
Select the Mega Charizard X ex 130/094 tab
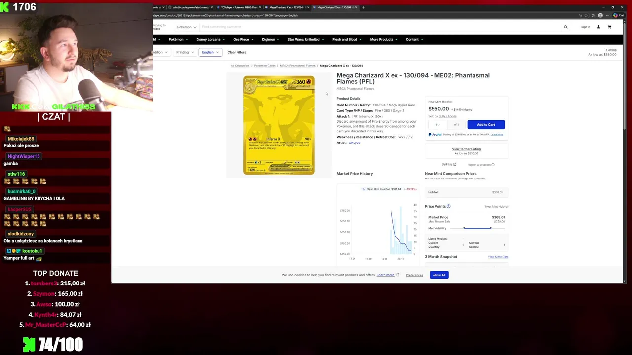[335, 7]
